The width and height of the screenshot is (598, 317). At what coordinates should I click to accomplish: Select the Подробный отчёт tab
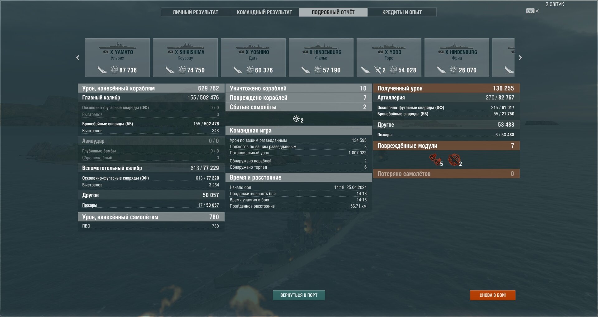tap(333, 12)
